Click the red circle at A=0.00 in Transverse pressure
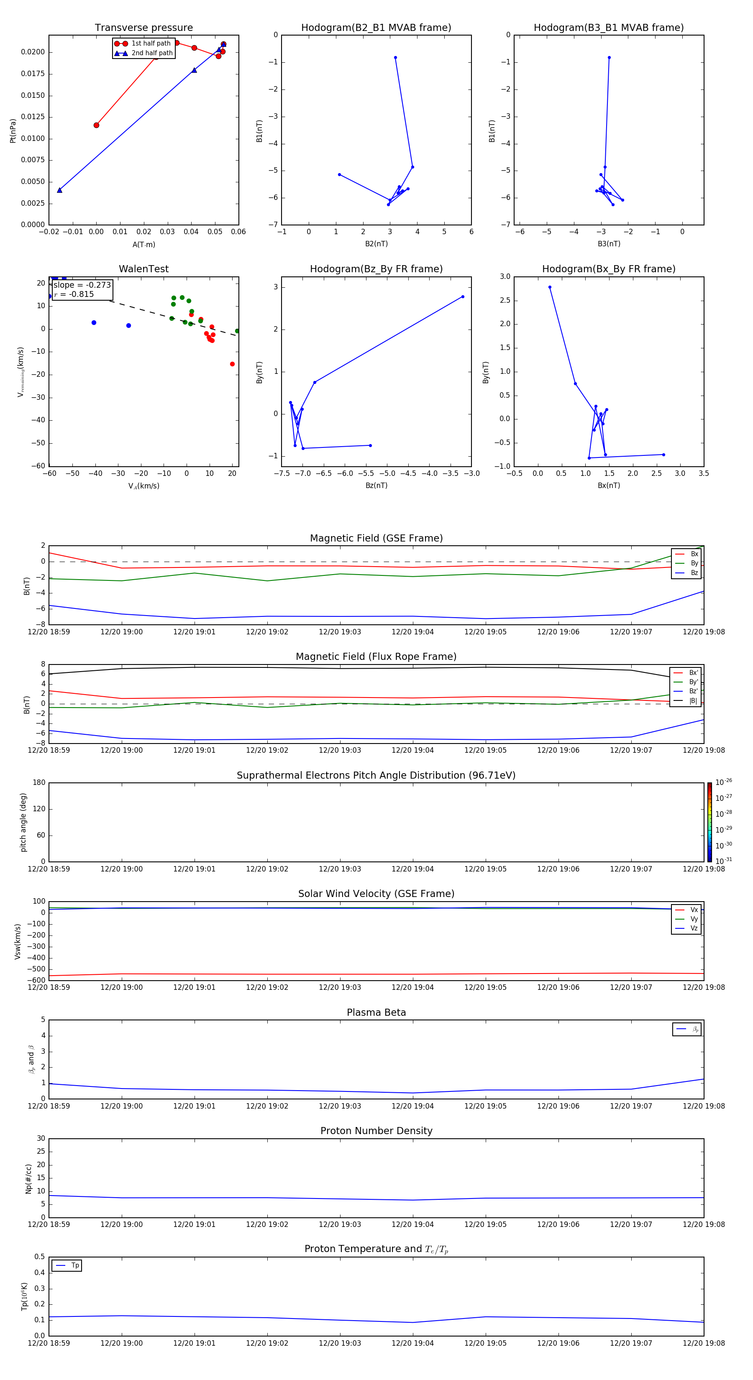The image size is (753, 1380). tap(97, 125)
